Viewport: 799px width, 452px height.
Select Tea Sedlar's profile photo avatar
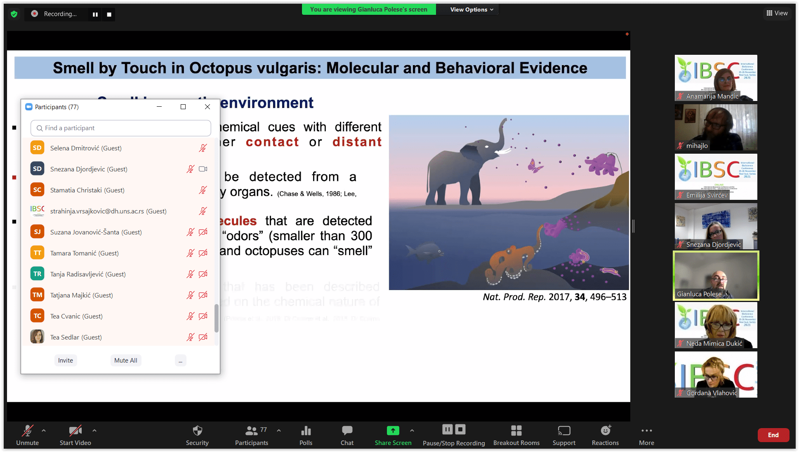point(37,337)
